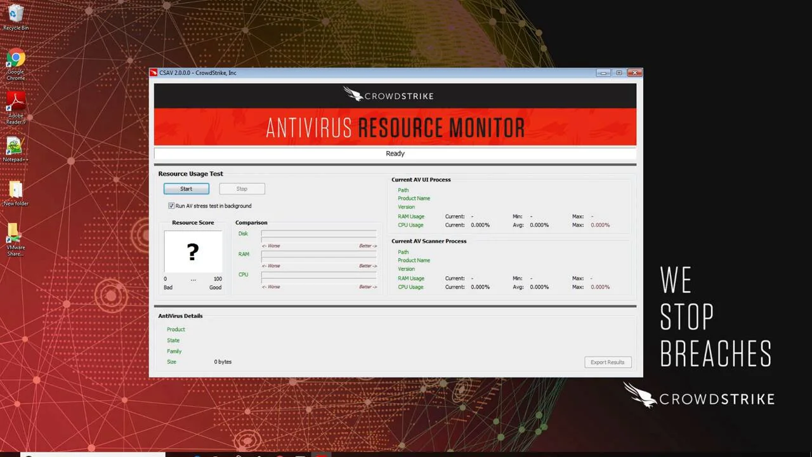Click the Product label in AntiVirus Details
The height and width of the screenshot is (457, 812).
tap(176, 329)
